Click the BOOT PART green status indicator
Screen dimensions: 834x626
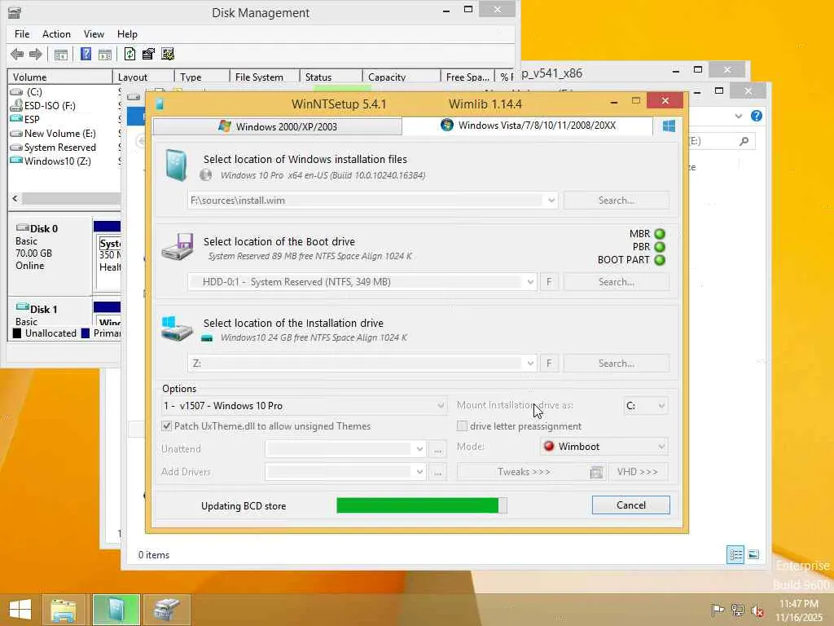click(x=660, y=260)
